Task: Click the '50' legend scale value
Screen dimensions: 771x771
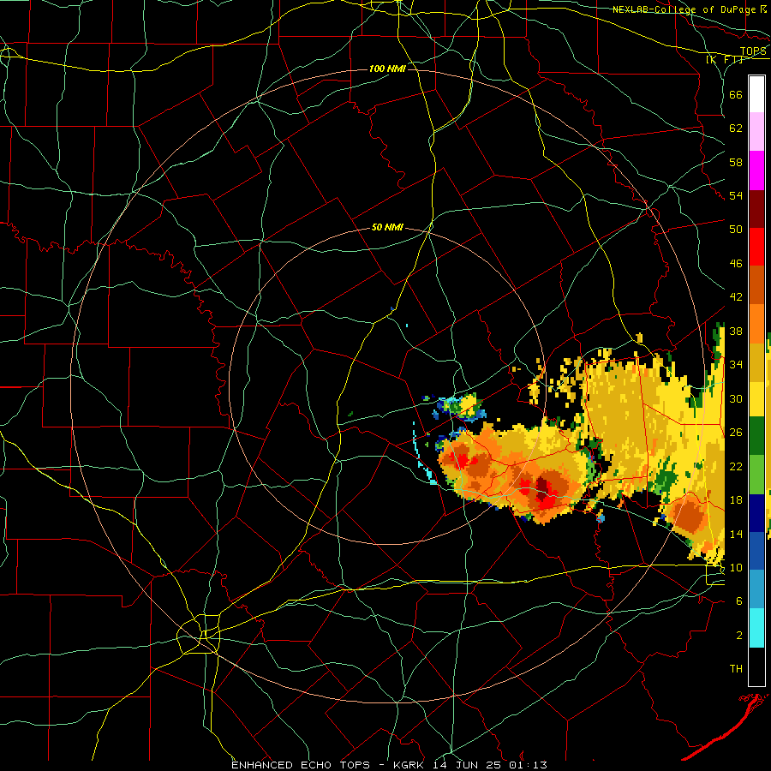Action: pyautogui.click(x=736, y=229)
